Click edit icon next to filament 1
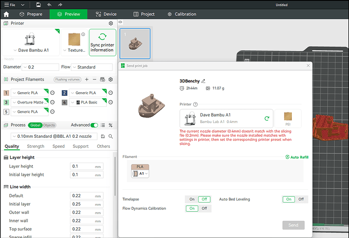Viewport: 349px width, 238px height. point(53,93)
